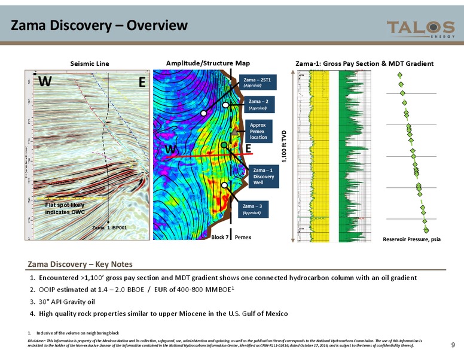Click the 'Block 7' label below the map

tap(219, 237)
